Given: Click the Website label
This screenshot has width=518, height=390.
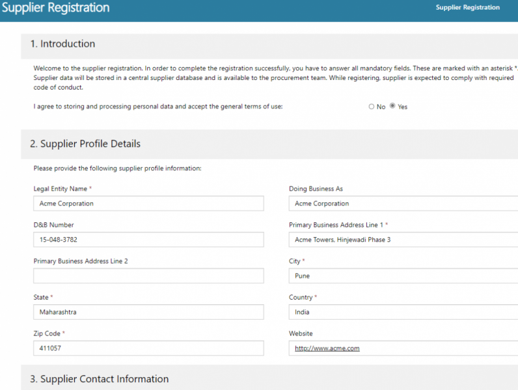Looking at the screenshot, I should coord(301,333).
